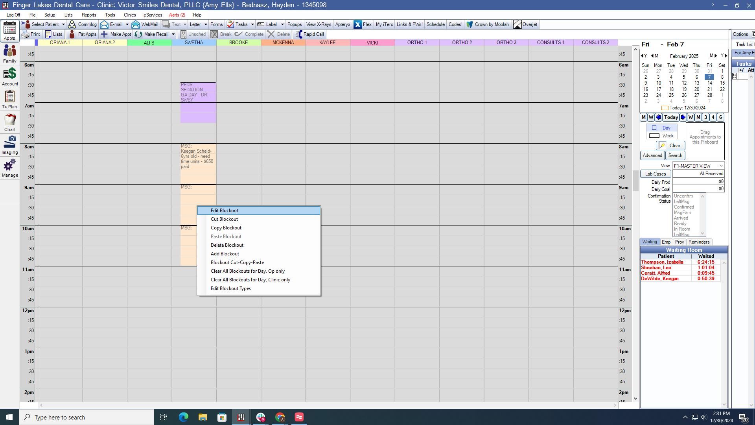Viewport: 755px width, 425px height.
Task: Select the Day view radio option
Action: (654, 128)
